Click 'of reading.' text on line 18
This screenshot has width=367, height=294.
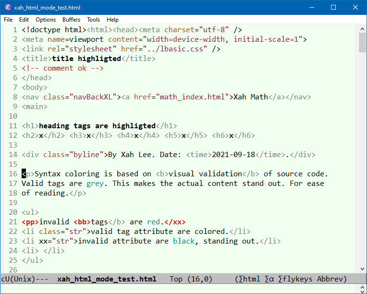[46, 193]
